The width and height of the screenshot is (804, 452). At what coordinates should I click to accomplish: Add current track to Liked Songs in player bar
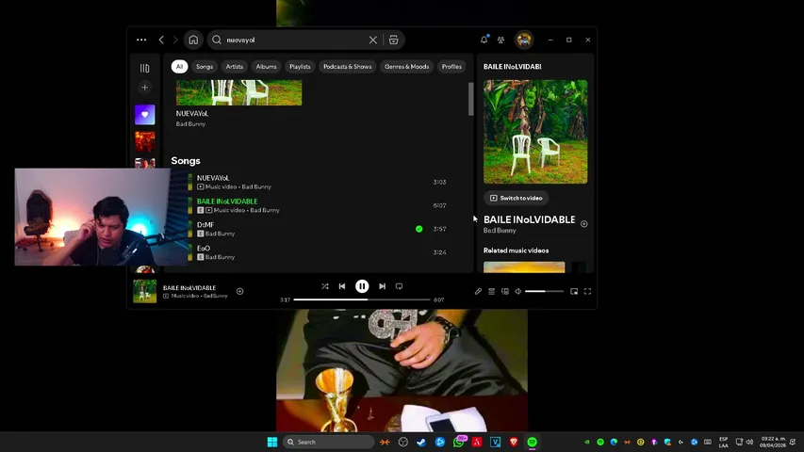point(239,291)
